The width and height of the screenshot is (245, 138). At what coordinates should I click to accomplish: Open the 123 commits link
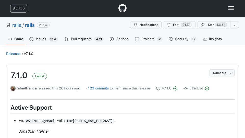(x=99, y=88)
